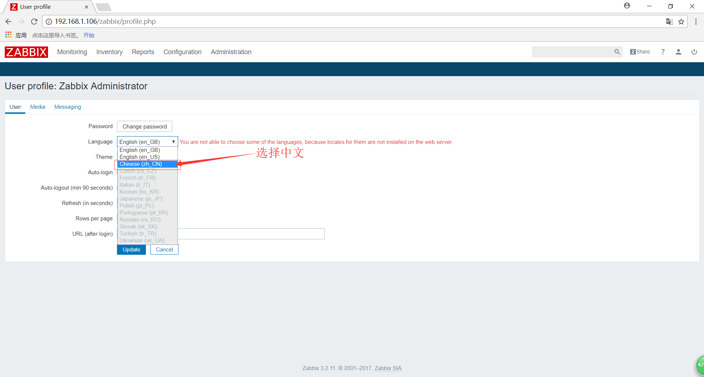Open the Administration menu

point(231,52)
